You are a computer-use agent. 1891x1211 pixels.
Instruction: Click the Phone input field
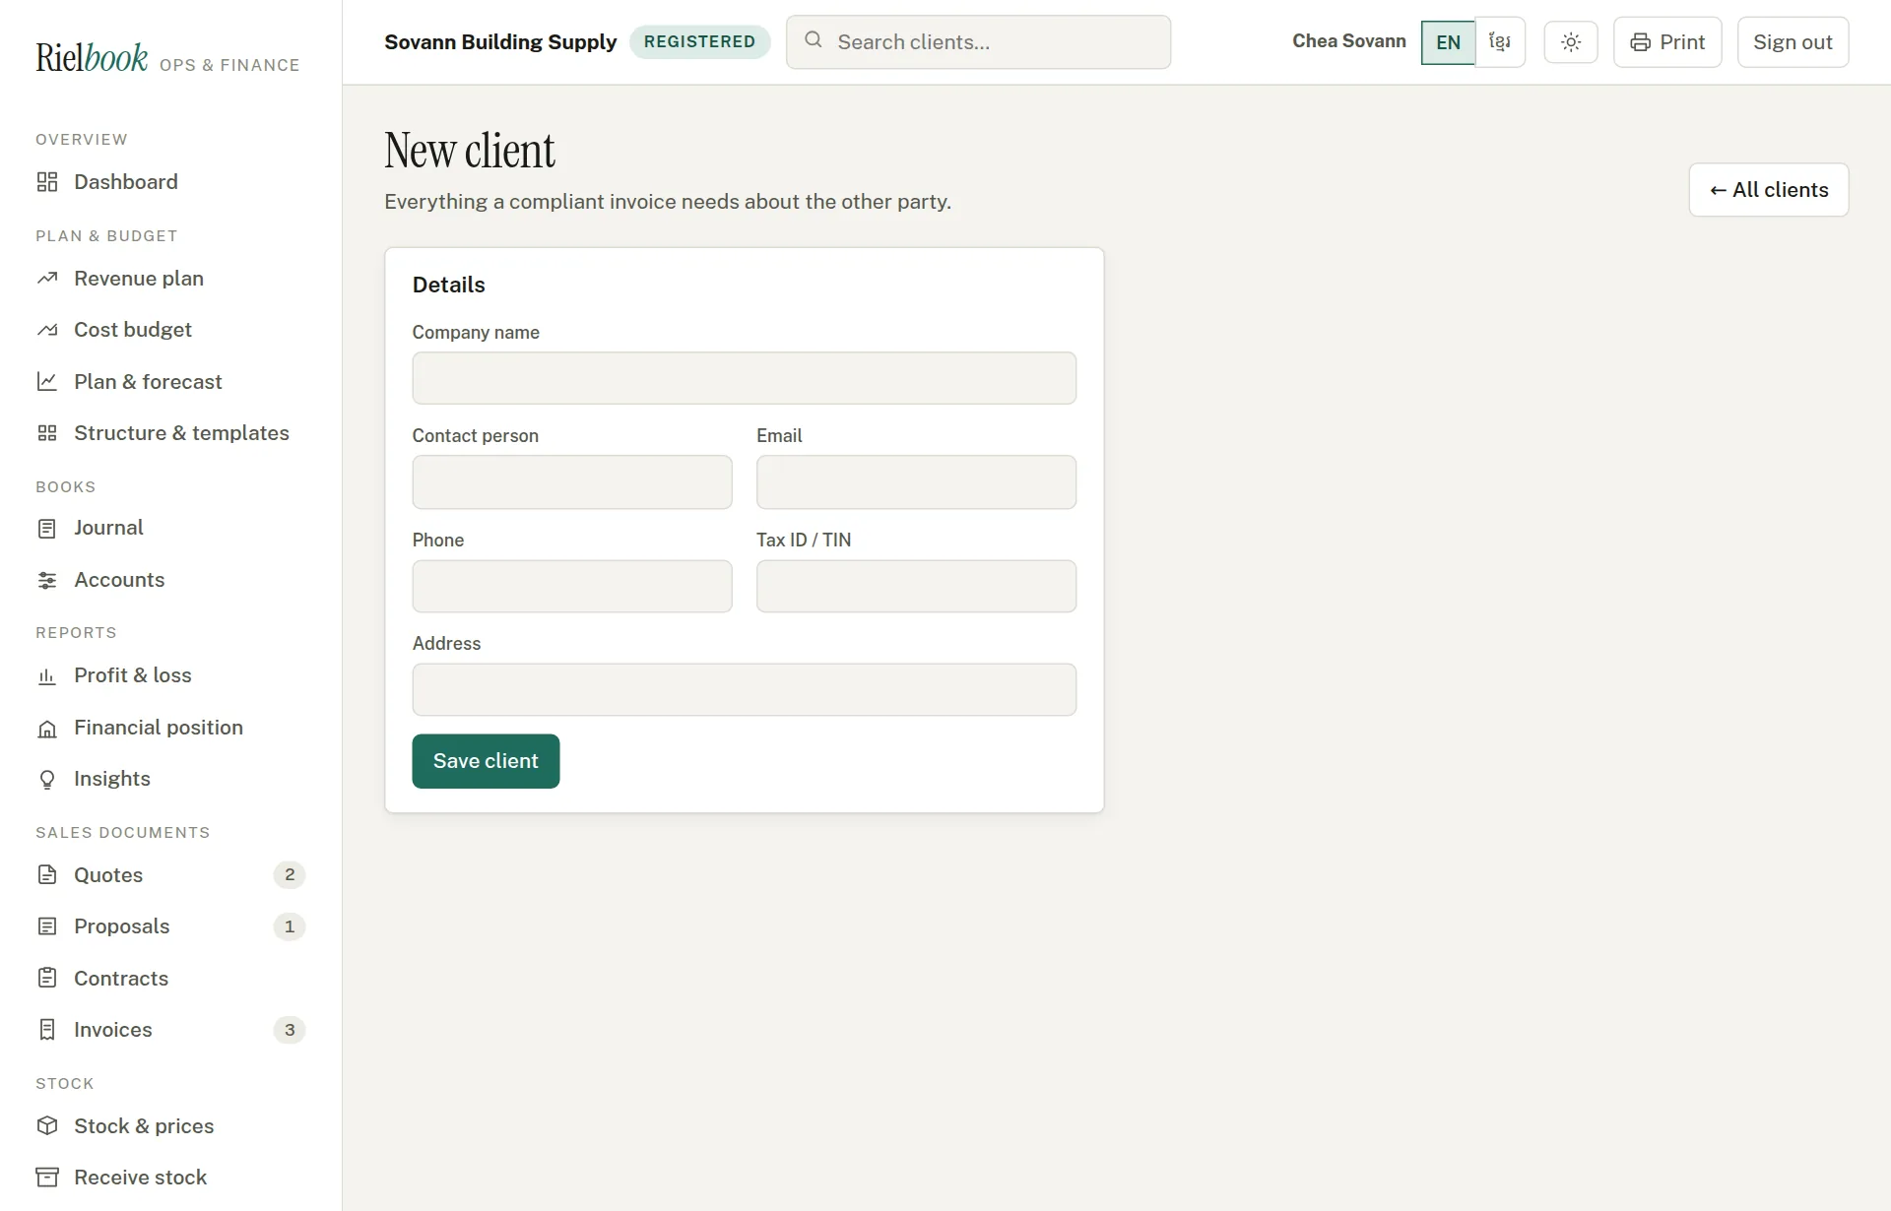pos(572,587)
